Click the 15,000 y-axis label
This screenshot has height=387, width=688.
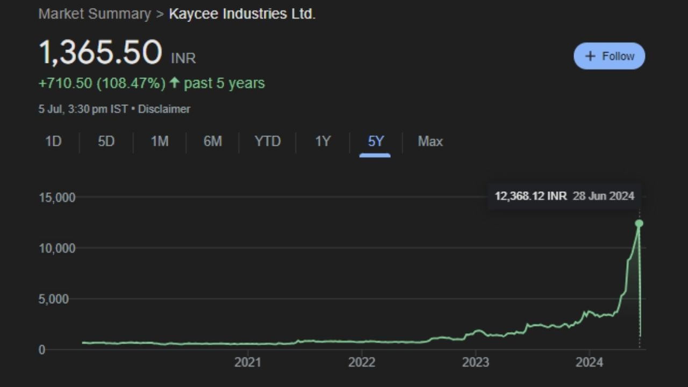[x=57, y=197]
